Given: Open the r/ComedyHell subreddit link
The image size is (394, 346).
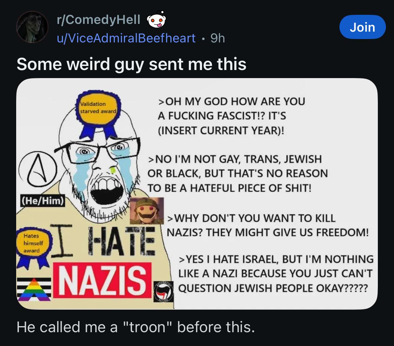Looking at the screenshot, I should [98, 21].
